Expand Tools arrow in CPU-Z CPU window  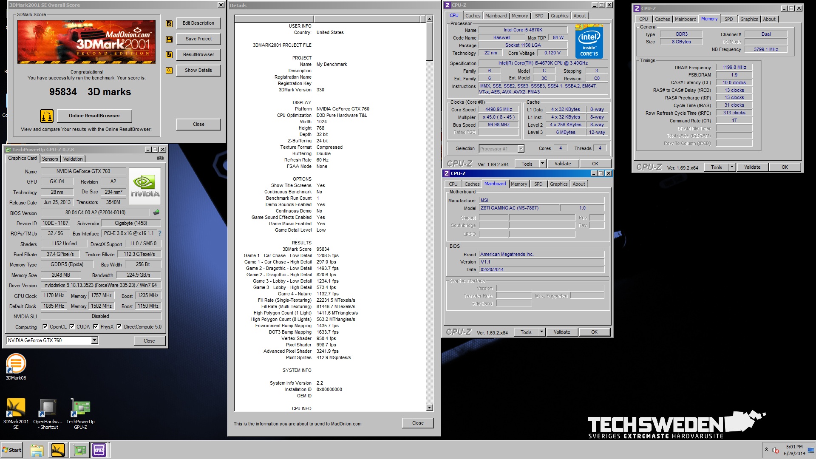click(x=542, y=164)
